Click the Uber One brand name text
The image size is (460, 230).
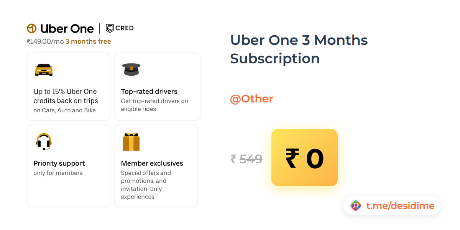[x=67, y=28]
